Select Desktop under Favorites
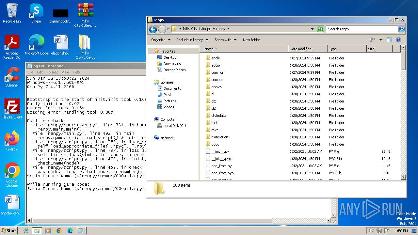This screenshot has width=418, height=235. click(x=170, y=57)
